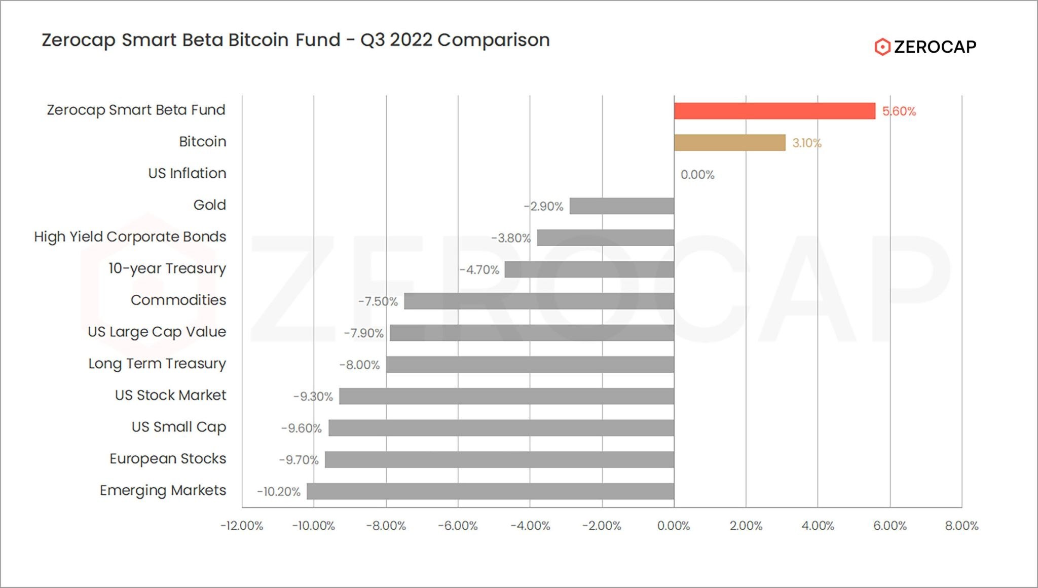Viewport: 1038px width, 588px height.
Task: Click the red Zerocap Smart Beta Fund bar
Action: tap(774, 111)
